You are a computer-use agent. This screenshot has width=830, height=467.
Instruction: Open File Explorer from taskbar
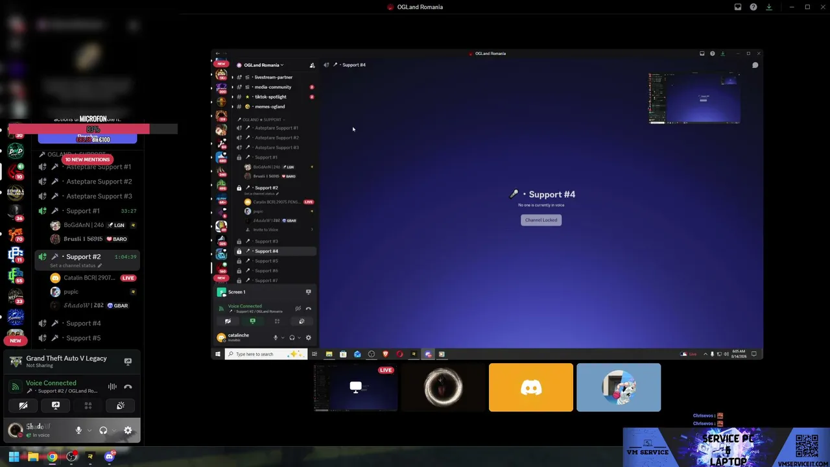[33, 457]
